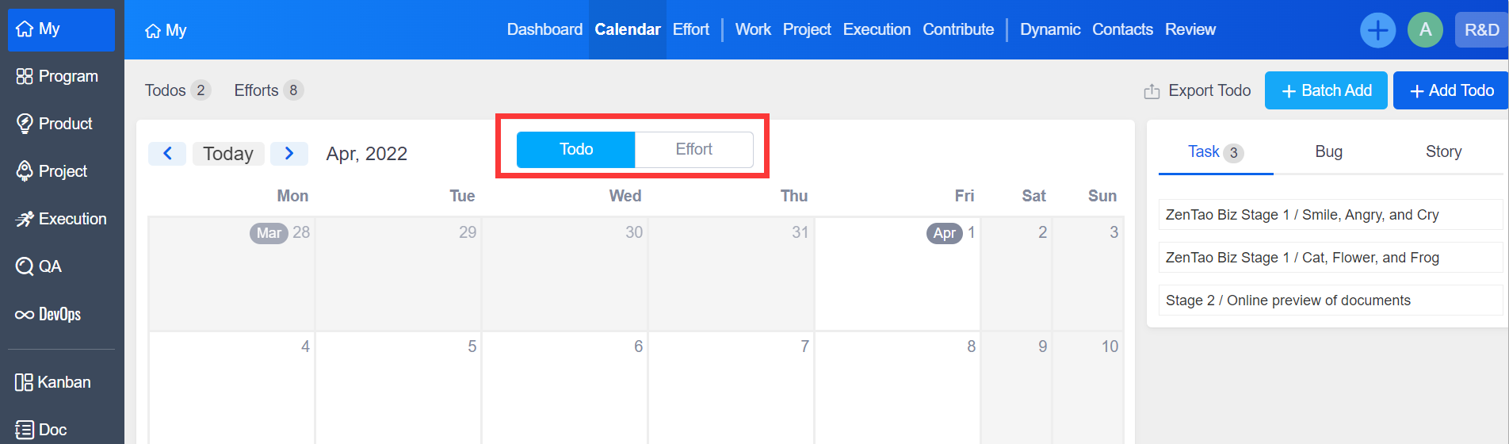The height and width of the screenshot is (444, 1509).
Task: Switch to the Bug tab
Action: [1328, 151]
